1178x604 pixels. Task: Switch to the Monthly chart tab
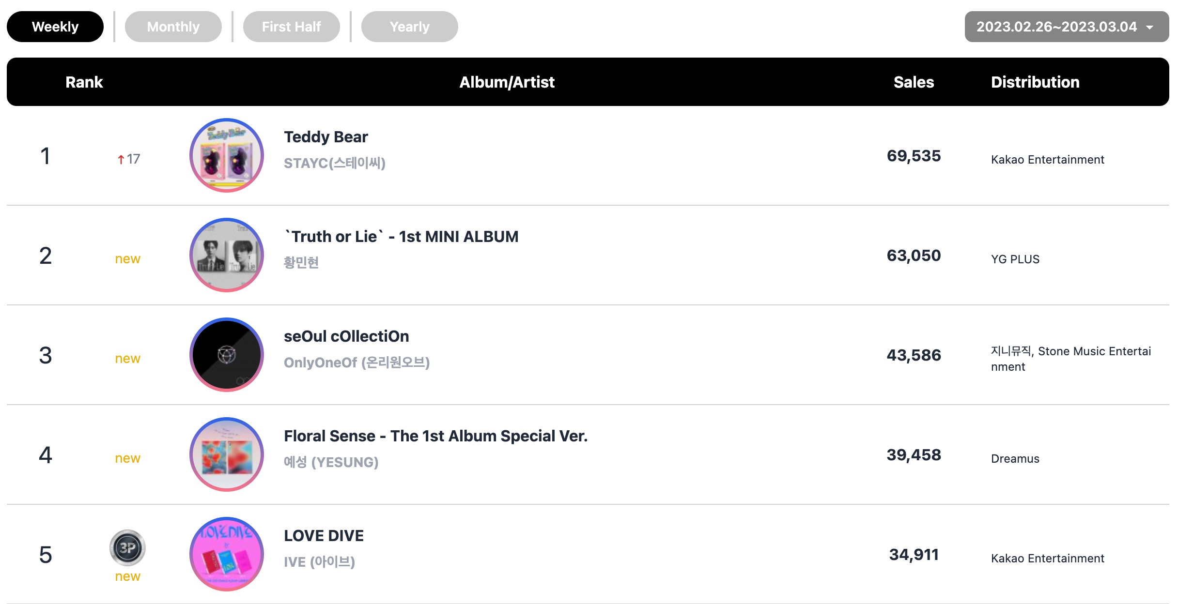(173, 27)
